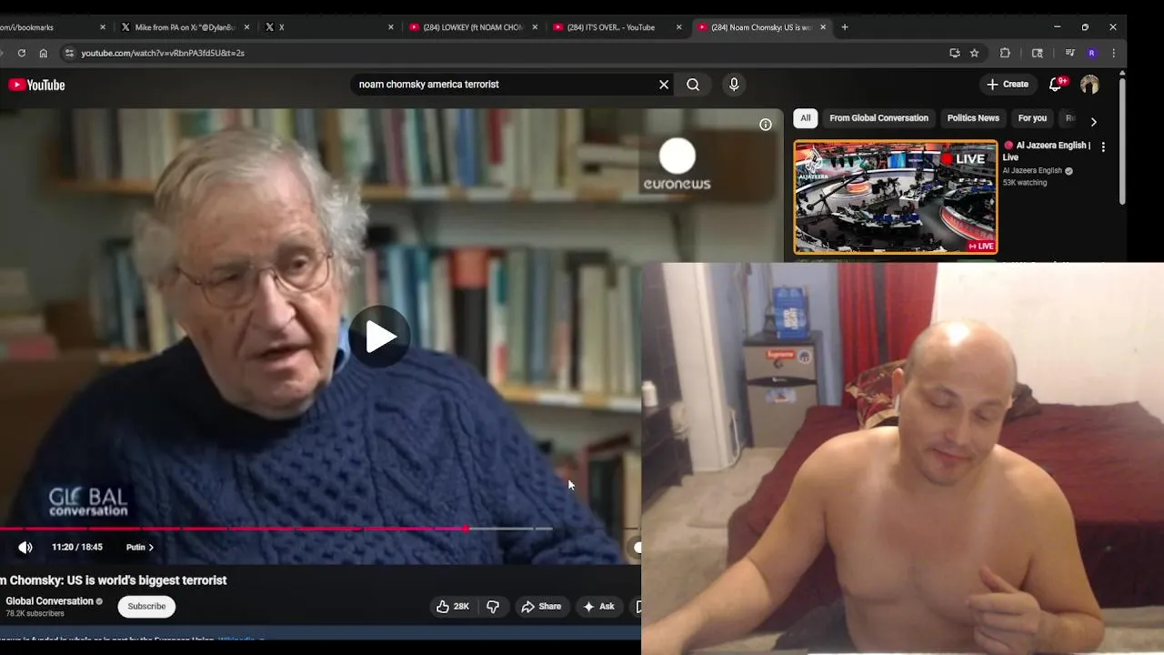Open the account avatar menu
This screenshot has width=1164, height=655.
click(1089, 85)
